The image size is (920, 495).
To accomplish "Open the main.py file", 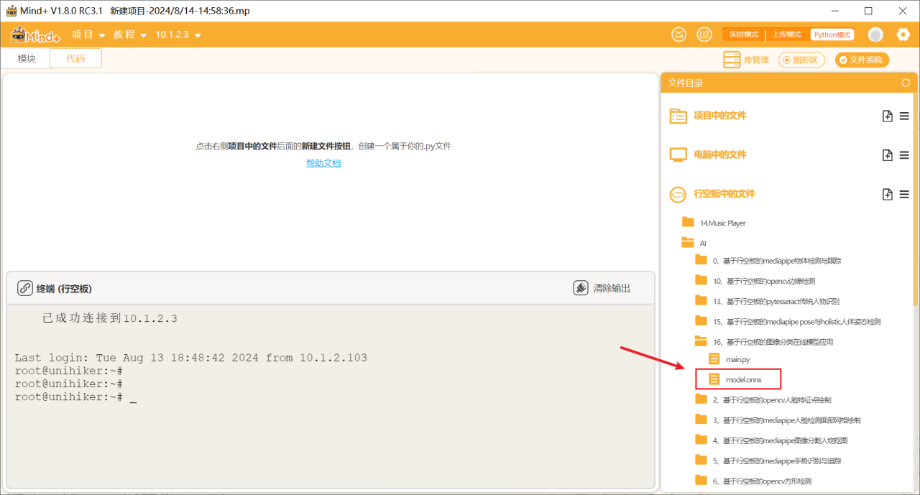I will tap(737, 359).
